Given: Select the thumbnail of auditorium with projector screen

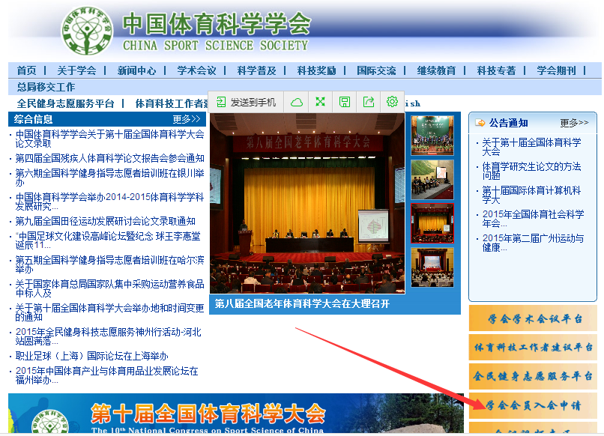Looking at the screenshot, I should 432,267.
